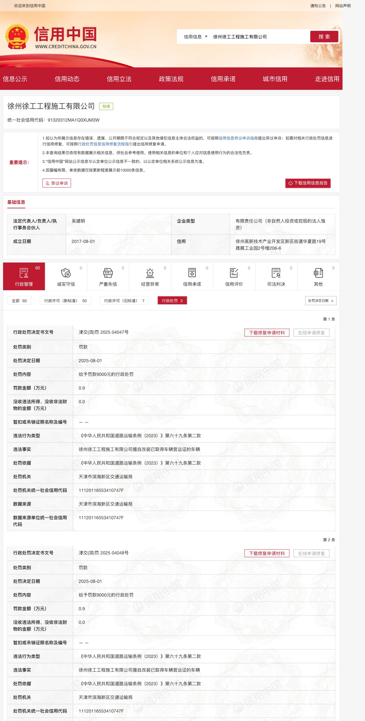Click the 欢迎来到信用中国 welcome text
This screenshot has width=365, height=721.
(30, 6)
